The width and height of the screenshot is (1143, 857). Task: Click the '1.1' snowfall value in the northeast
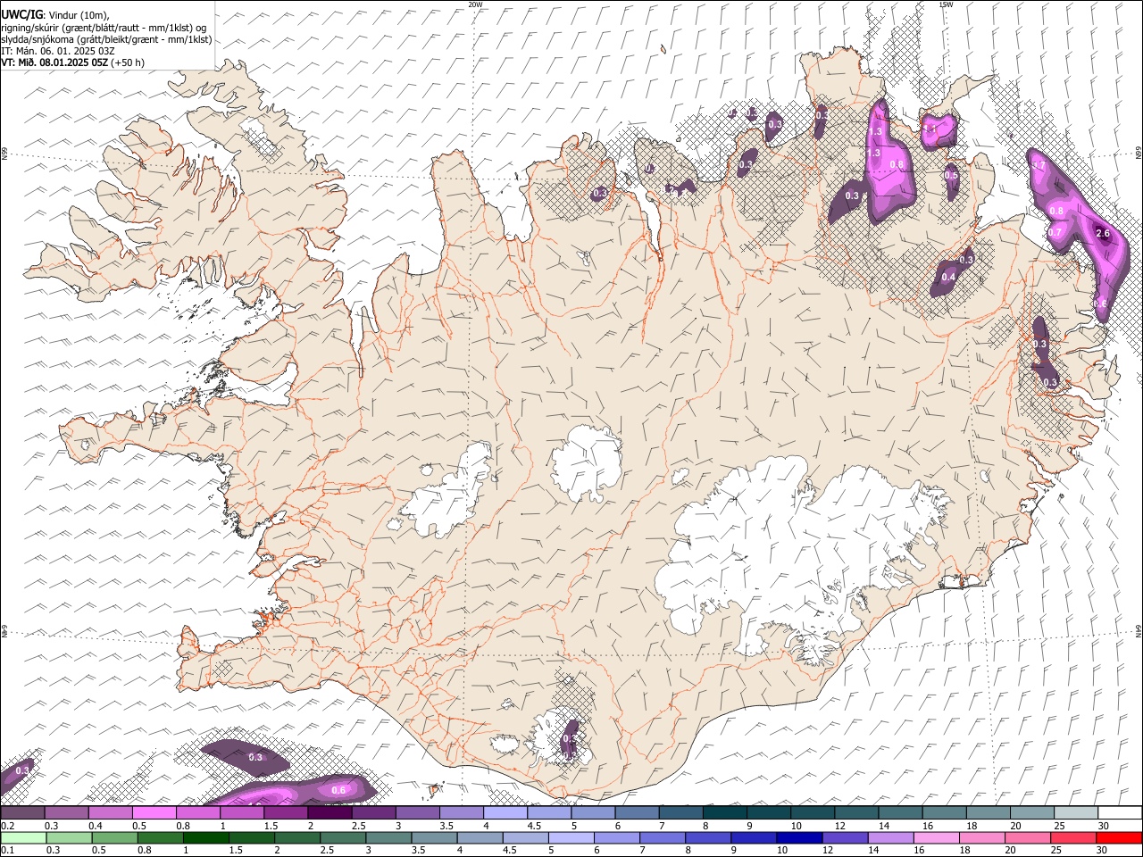(x=930, y=129)
